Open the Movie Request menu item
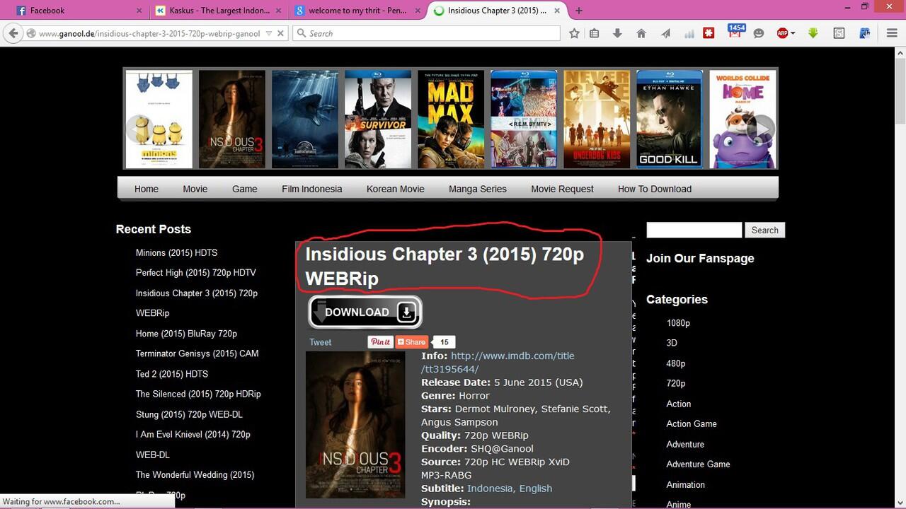The image size is (906, 509). click(x=562, y=189)
